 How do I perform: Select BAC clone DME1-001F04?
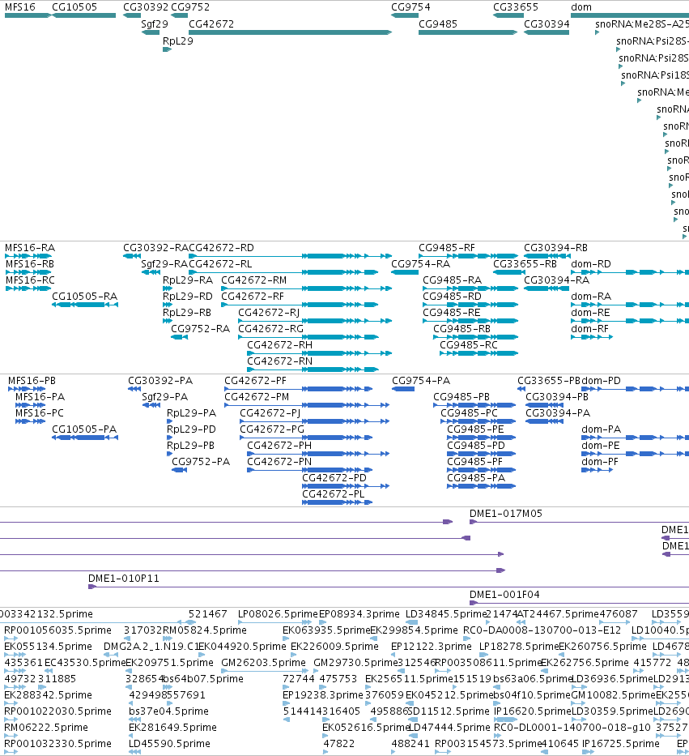point(504,595)
